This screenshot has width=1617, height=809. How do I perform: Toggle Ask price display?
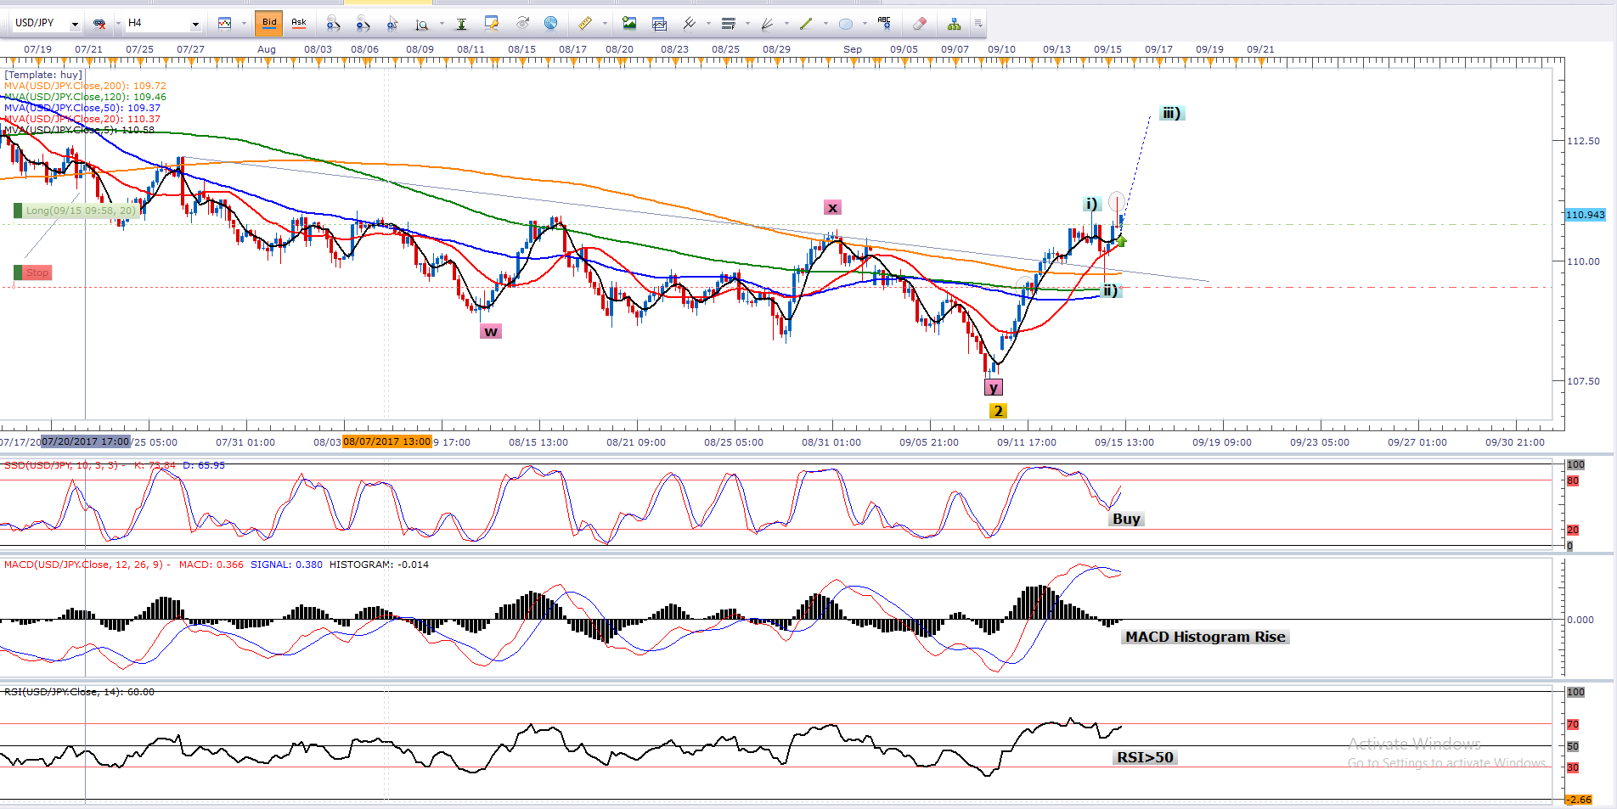click(299, 23)
